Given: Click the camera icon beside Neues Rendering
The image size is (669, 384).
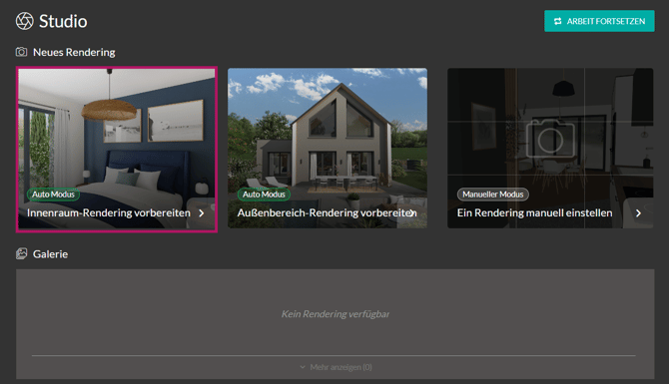Looking at the screenshot, I should point(21,52).
